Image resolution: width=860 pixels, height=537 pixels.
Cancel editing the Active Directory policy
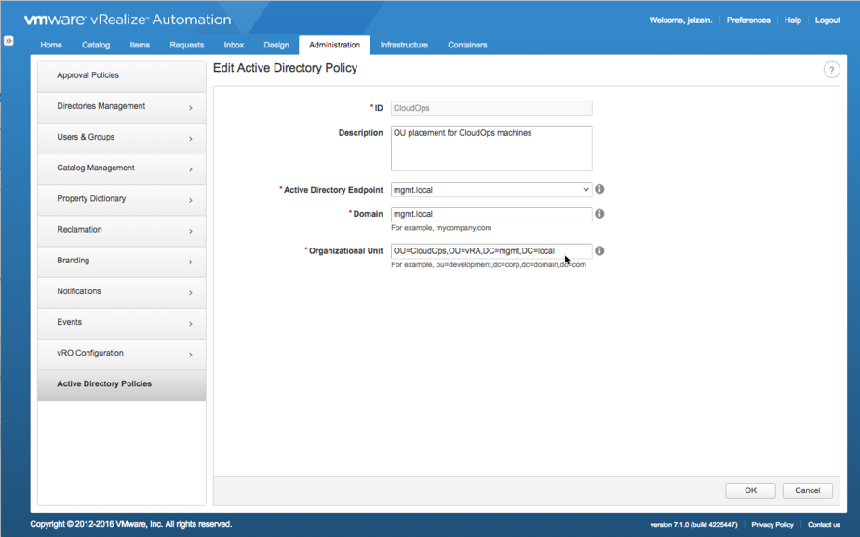tap(807, 490)
